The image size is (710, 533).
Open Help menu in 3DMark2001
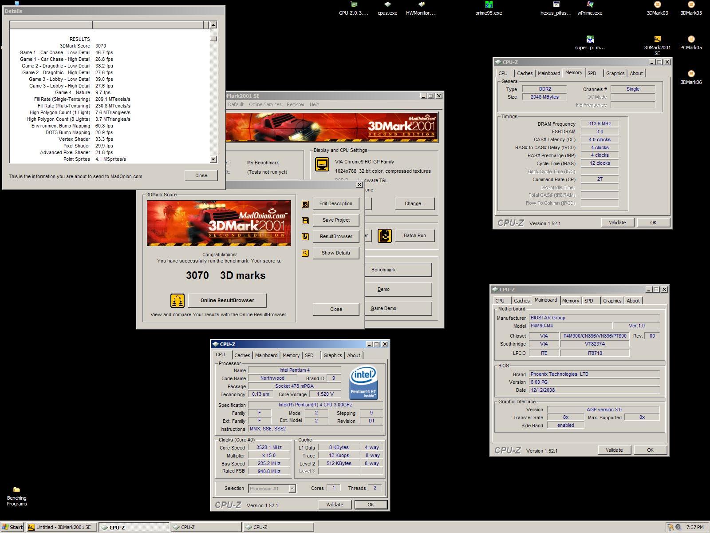point(314,104)
